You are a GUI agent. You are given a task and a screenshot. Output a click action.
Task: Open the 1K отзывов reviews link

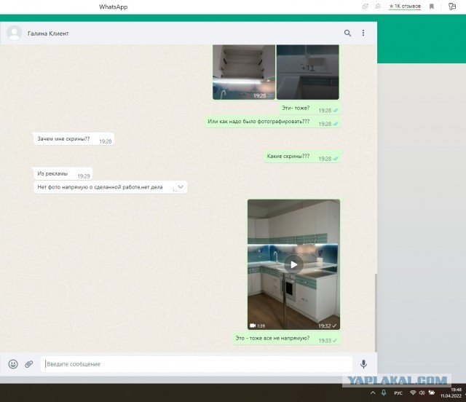click(405, 7)
